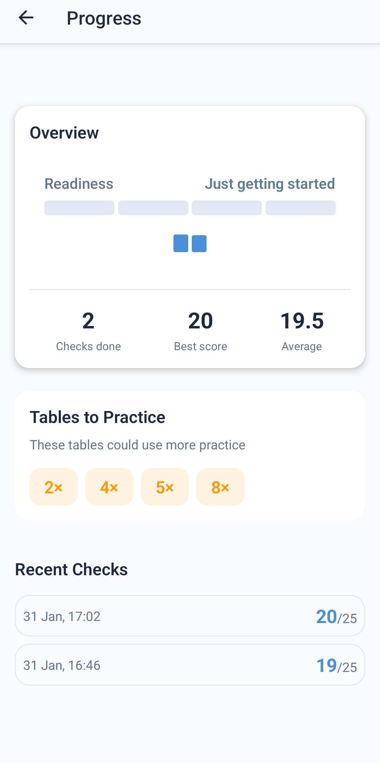The width and height of the screenshot is (380, 763).
Task: Tap the 5× practice table chip
Action: tap(165, 487)
